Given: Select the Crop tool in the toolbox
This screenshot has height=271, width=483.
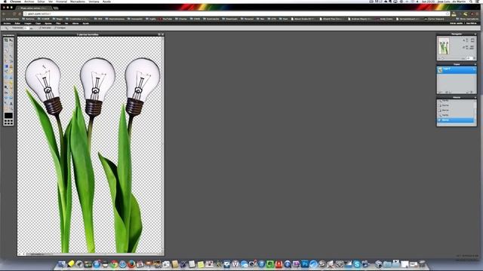Looking at the screenshot, I should pyautogui.click(x=6, y=40).
